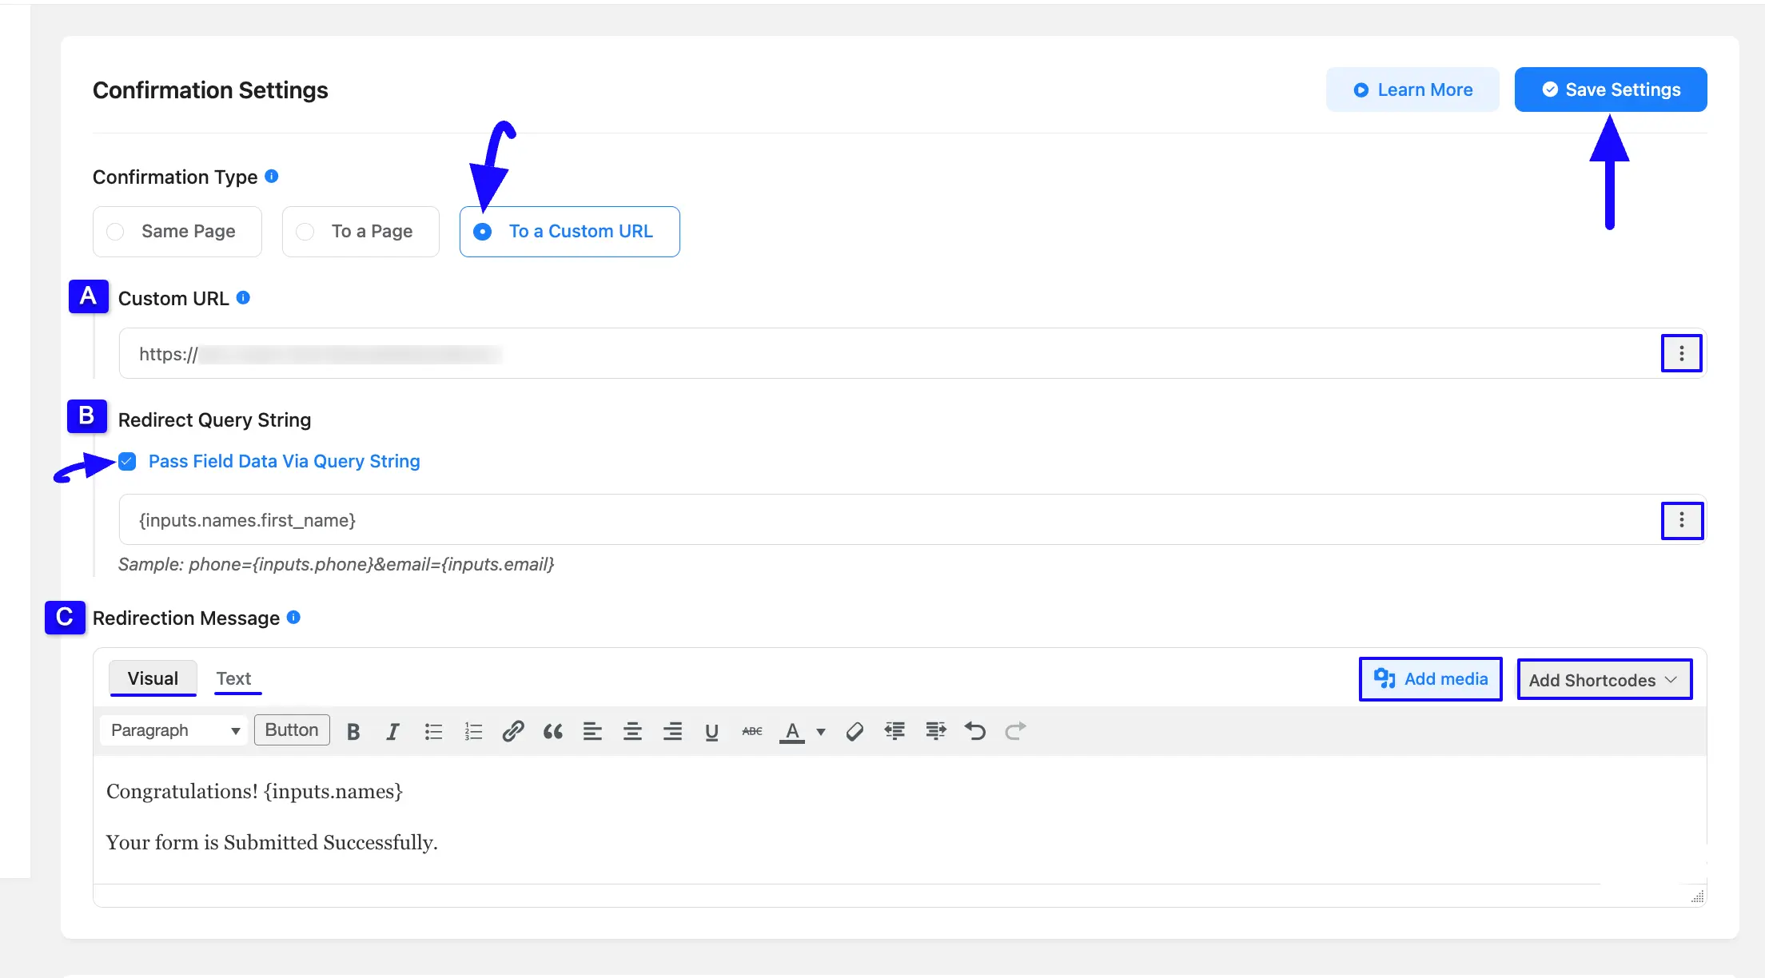Align text center

(x=632, y=731)
